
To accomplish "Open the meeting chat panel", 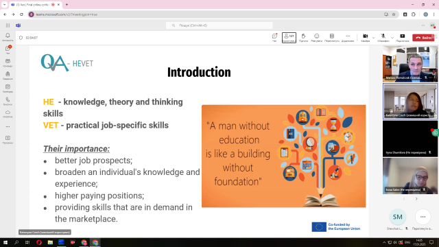I will 274,38.
